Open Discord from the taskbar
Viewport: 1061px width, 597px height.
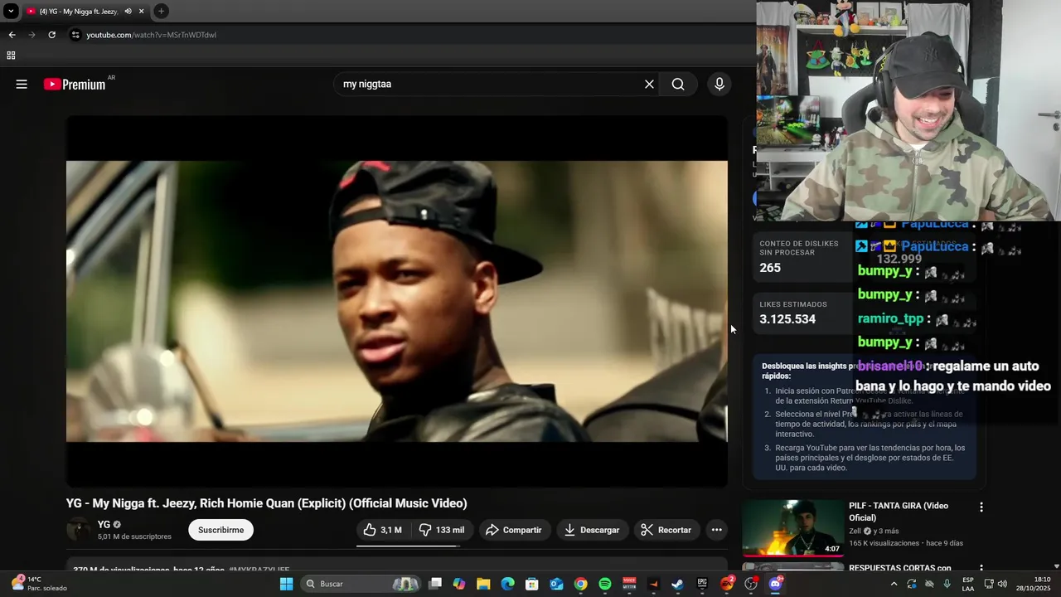click(x=776, y=584)
